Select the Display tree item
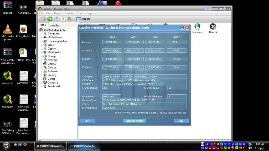The width and height of the screenshot is (269, 151). pos(52,48)
